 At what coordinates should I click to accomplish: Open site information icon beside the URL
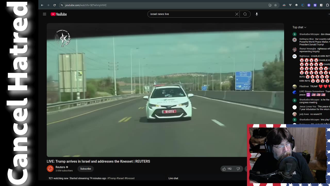62,5
